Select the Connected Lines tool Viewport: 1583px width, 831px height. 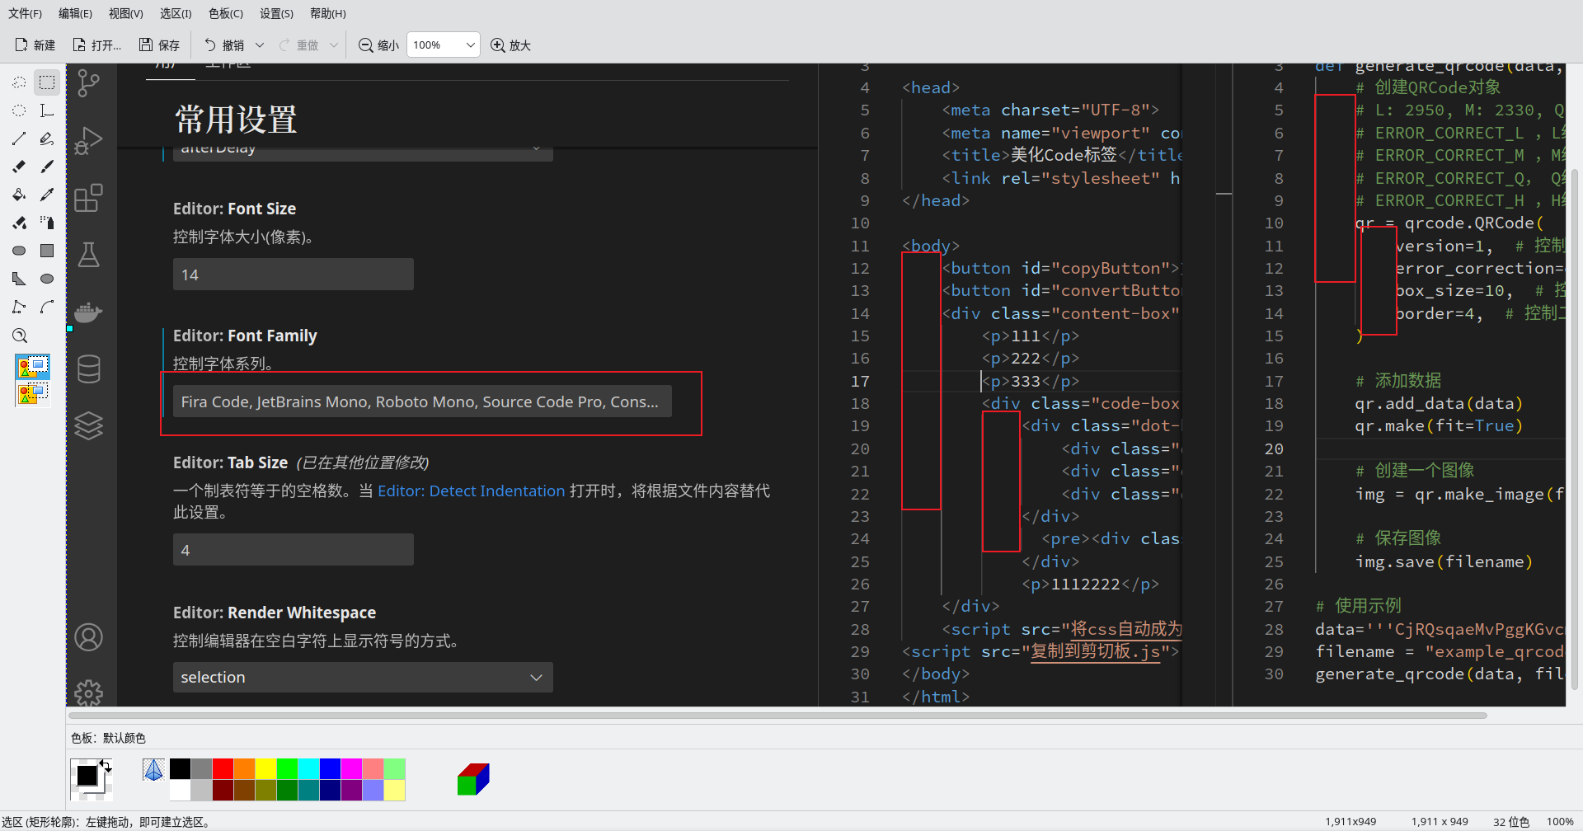point(19,307)
